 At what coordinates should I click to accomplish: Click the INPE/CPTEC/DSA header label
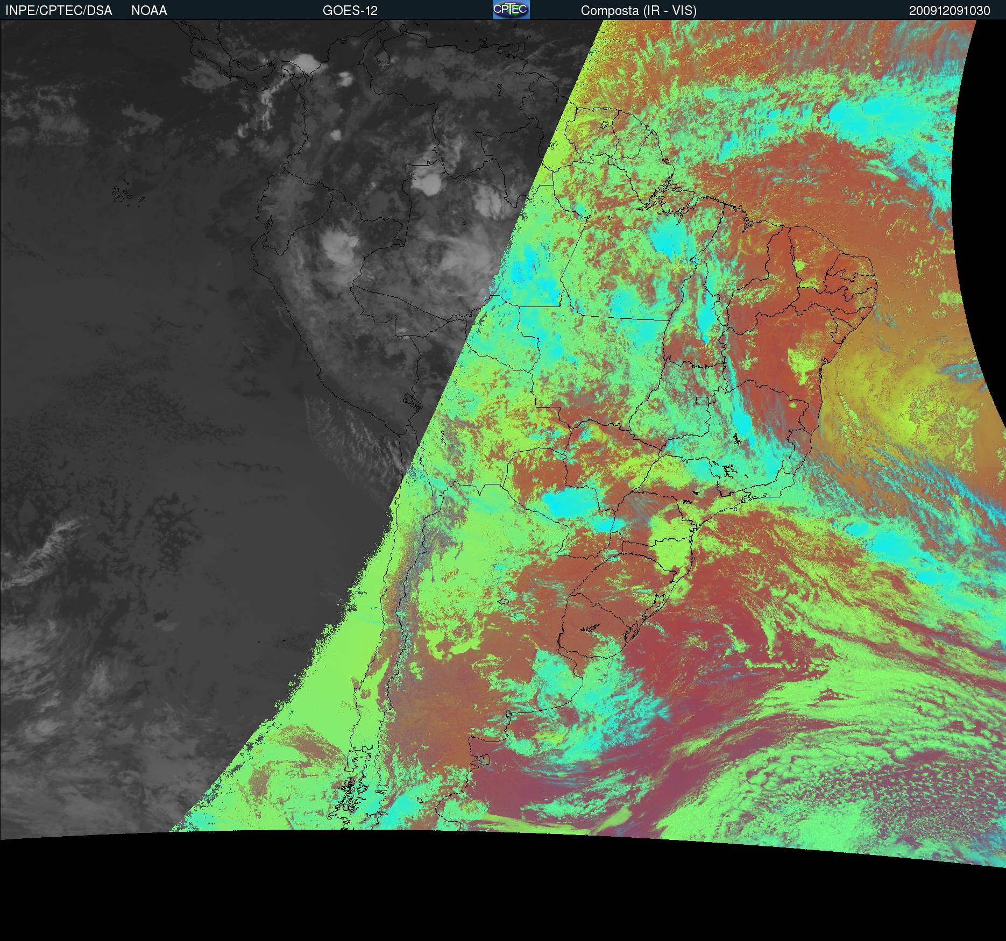[59, 11]
